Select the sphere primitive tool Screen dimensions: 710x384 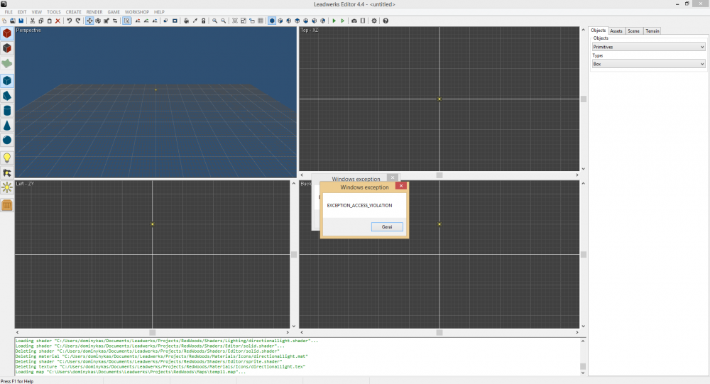pos(7,140)
